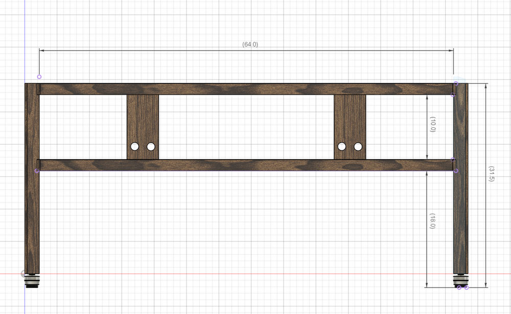Image resolution: width=511 pixels, height=314 pixels.
Task: Click the sketch point above top-left corner
Action: [x=39, y=77]
